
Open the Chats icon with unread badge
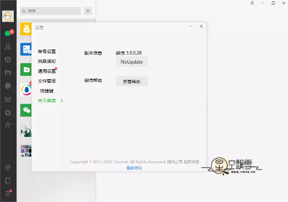[9, 33]
